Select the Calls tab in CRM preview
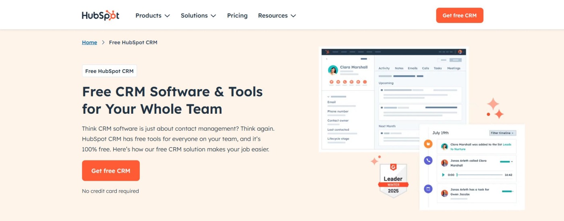Image resolution: width=564 pixels, height=221 pixels. coord(425,68)
